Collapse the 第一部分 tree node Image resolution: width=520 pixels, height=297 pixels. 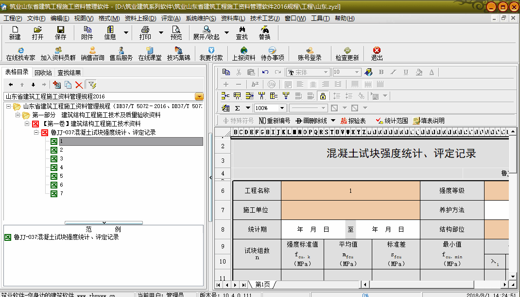(17, 115)
